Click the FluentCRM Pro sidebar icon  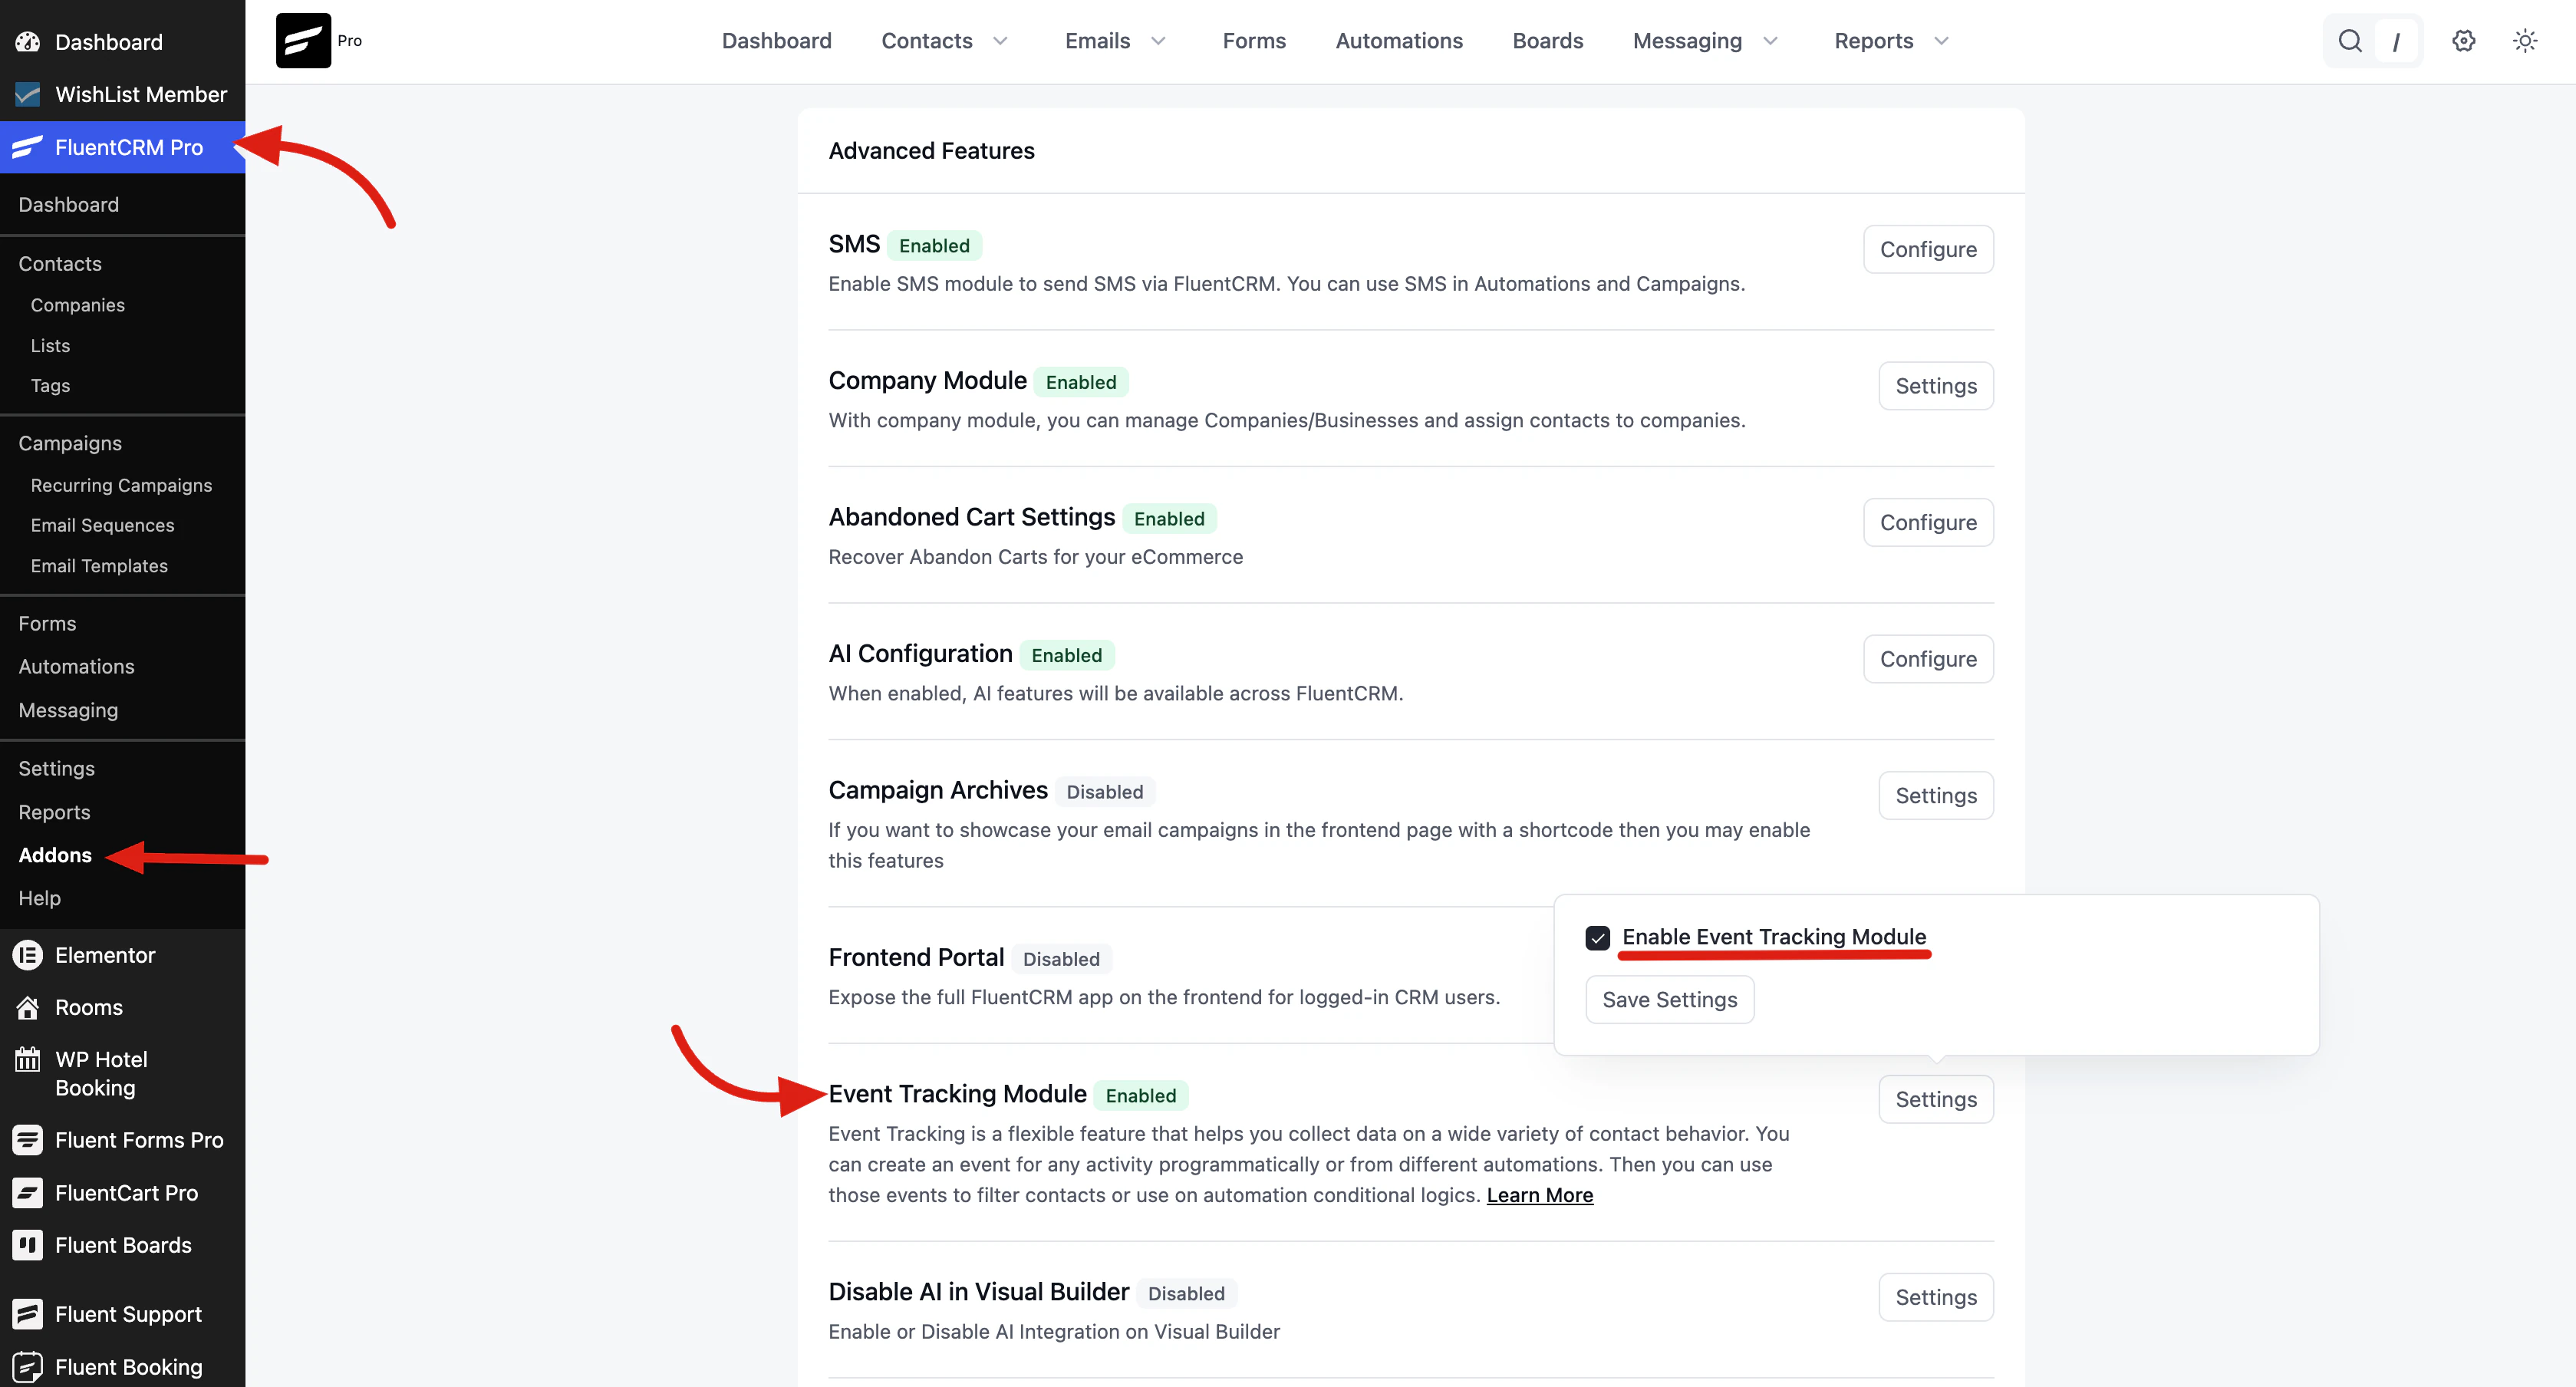click(28, 147)
